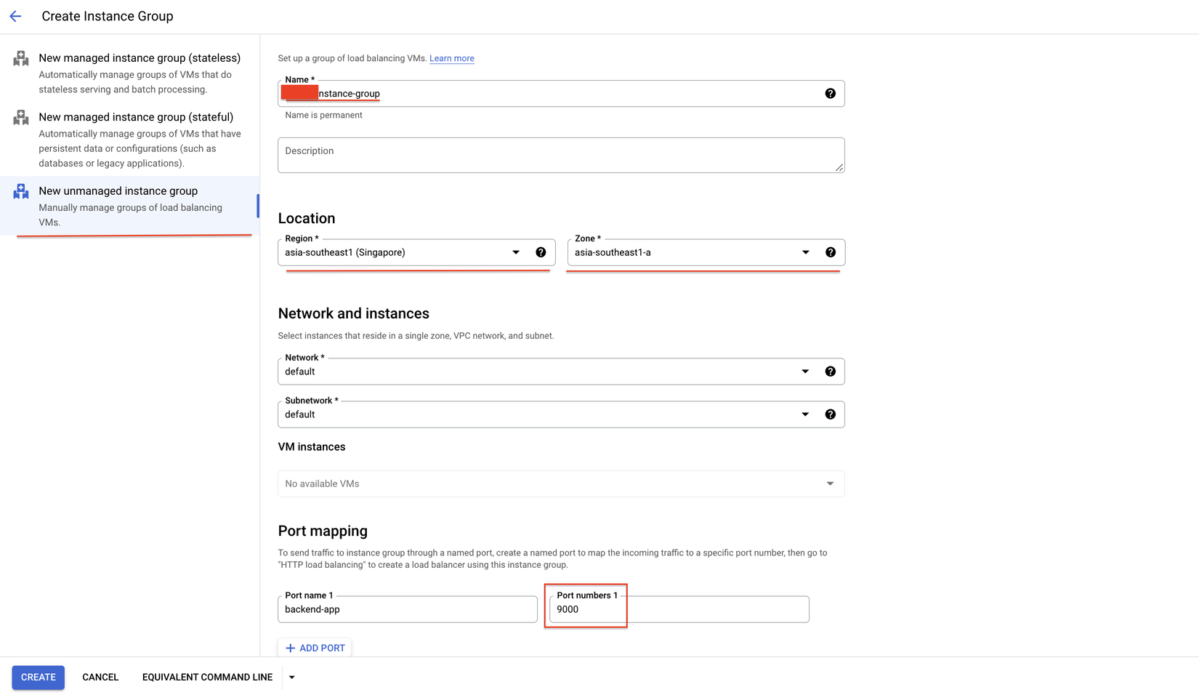Open the Network dropdown
The image size is (1199, 695).
(x=804, y=371)
